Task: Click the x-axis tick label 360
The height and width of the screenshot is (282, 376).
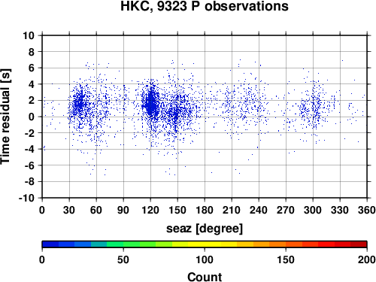Action: pos(367,210)
